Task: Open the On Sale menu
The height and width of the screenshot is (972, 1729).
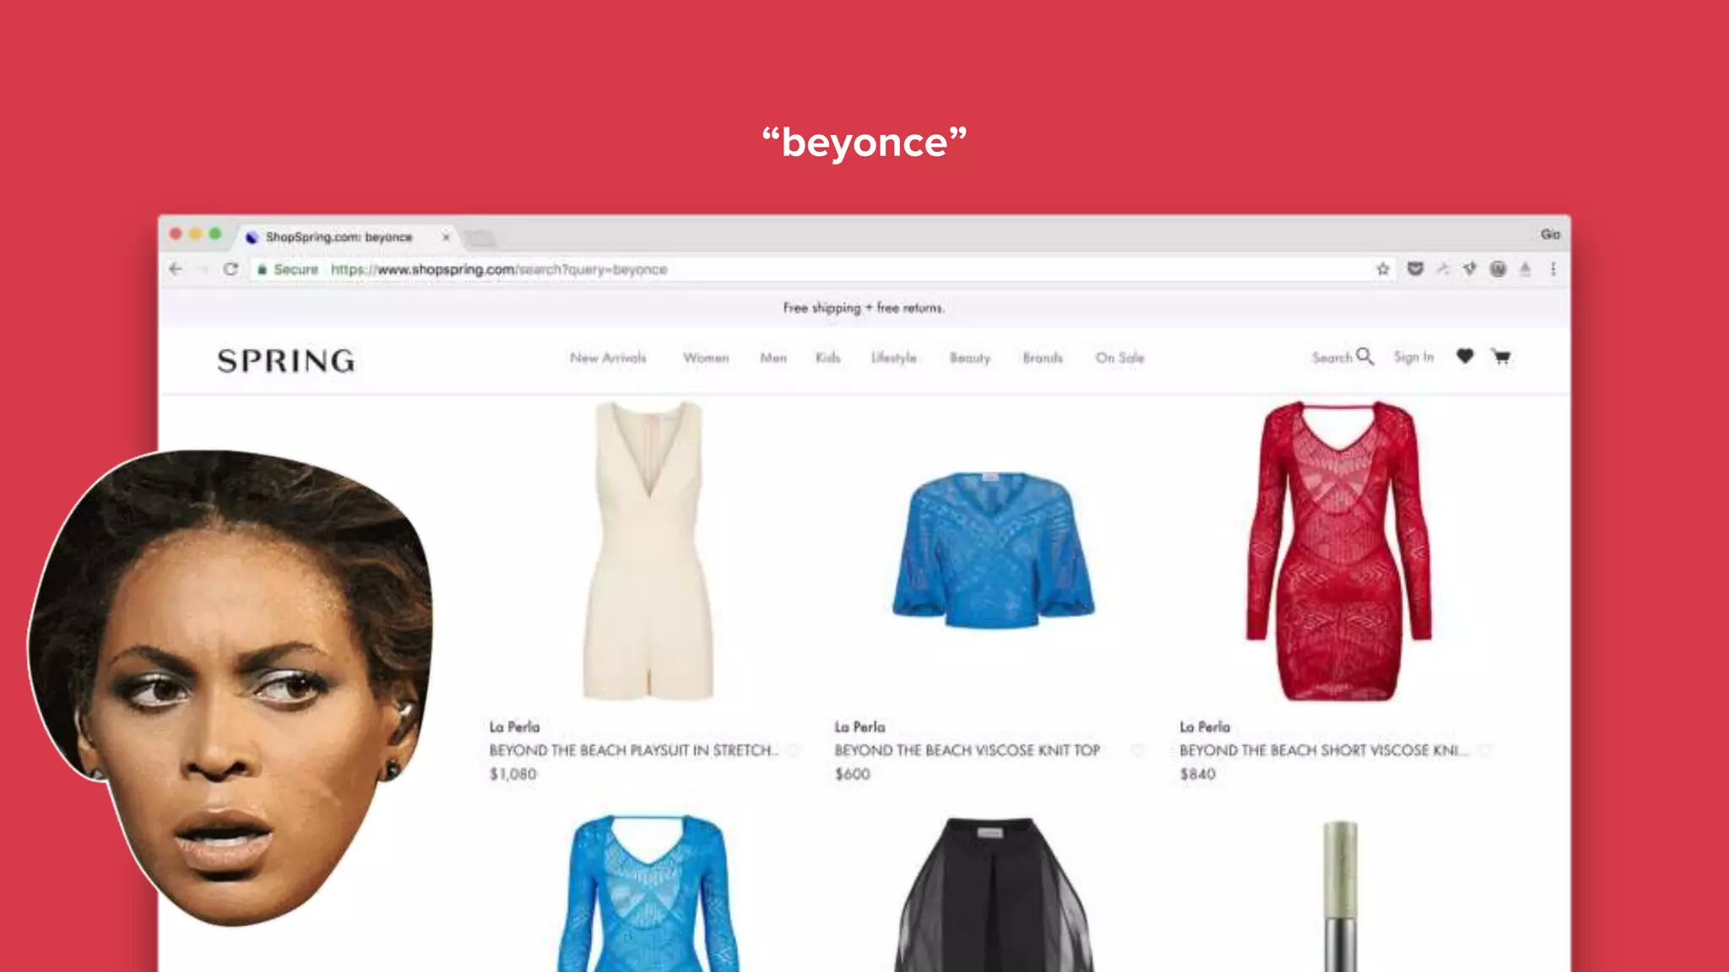Action: click(x=1120, y=358)
